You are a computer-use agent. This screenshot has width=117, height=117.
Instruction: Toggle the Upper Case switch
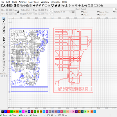click(98, 12)
